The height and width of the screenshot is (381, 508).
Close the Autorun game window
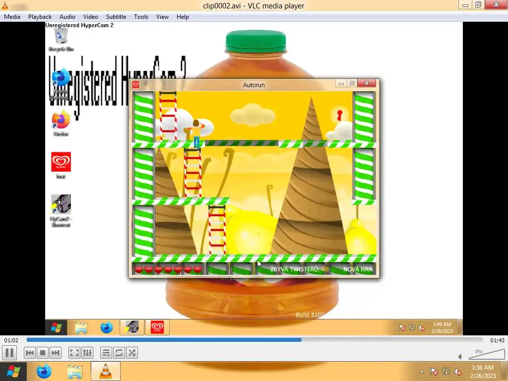(x=367, y=83)
